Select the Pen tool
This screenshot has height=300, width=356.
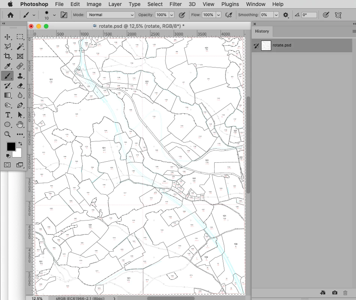click(20, 105)
